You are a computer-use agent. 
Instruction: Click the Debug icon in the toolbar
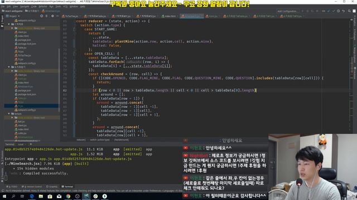click(307, 11)
